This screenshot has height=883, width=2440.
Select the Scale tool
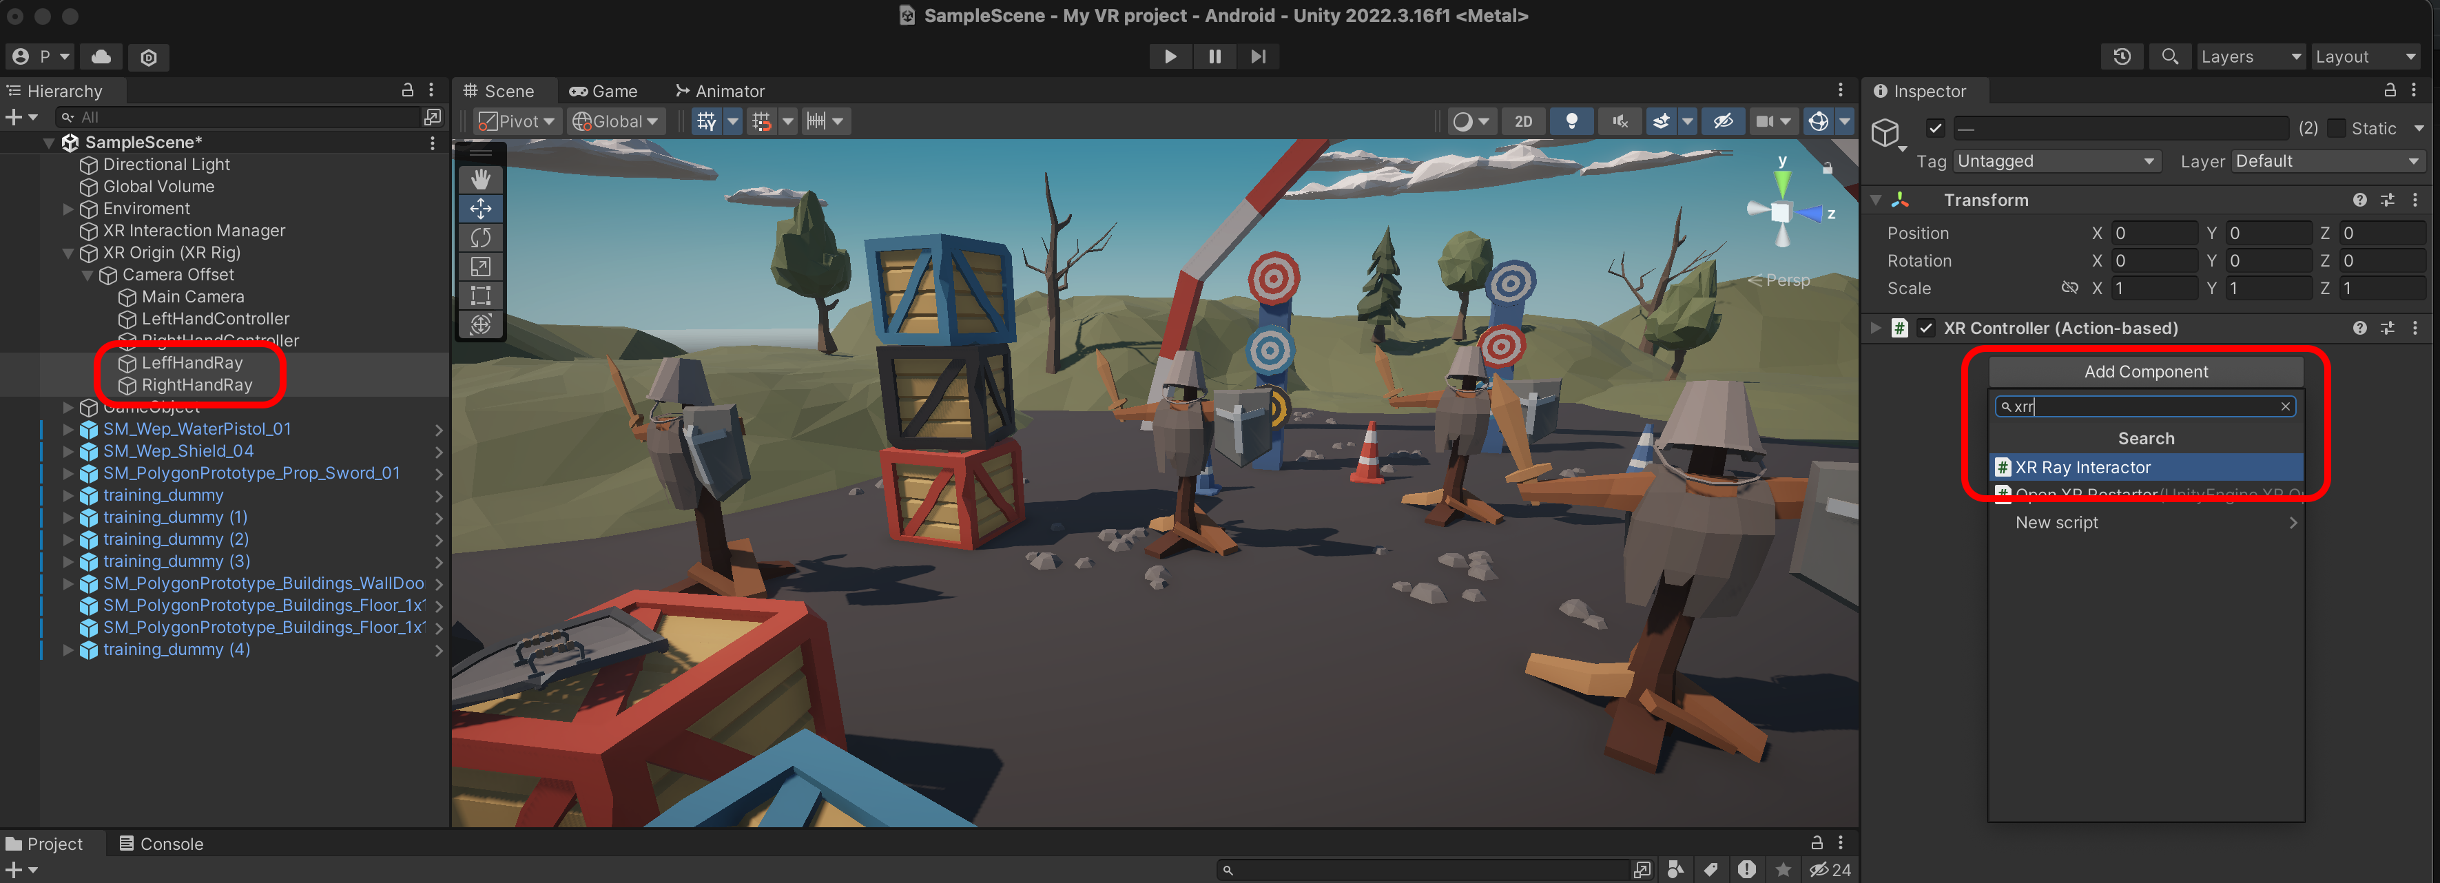point(480,267)
